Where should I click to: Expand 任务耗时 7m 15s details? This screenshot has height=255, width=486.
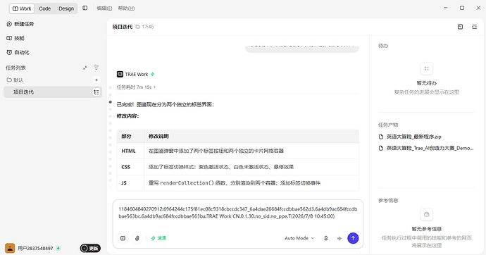(136, 87)
